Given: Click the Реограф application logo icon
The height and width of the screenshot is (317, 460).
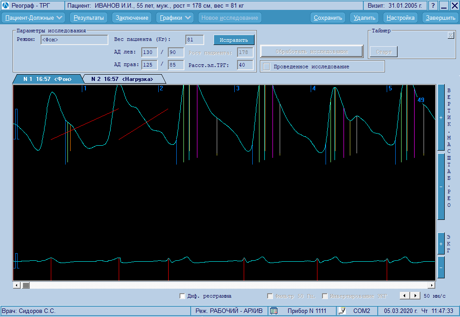Looking at the screenshot, I should 5,5.
